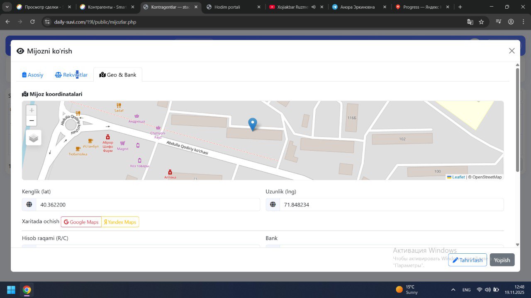This screenshot has height=298, width=531.
Task: Click the Uzunlik (lng) input field
Action: 391,204
